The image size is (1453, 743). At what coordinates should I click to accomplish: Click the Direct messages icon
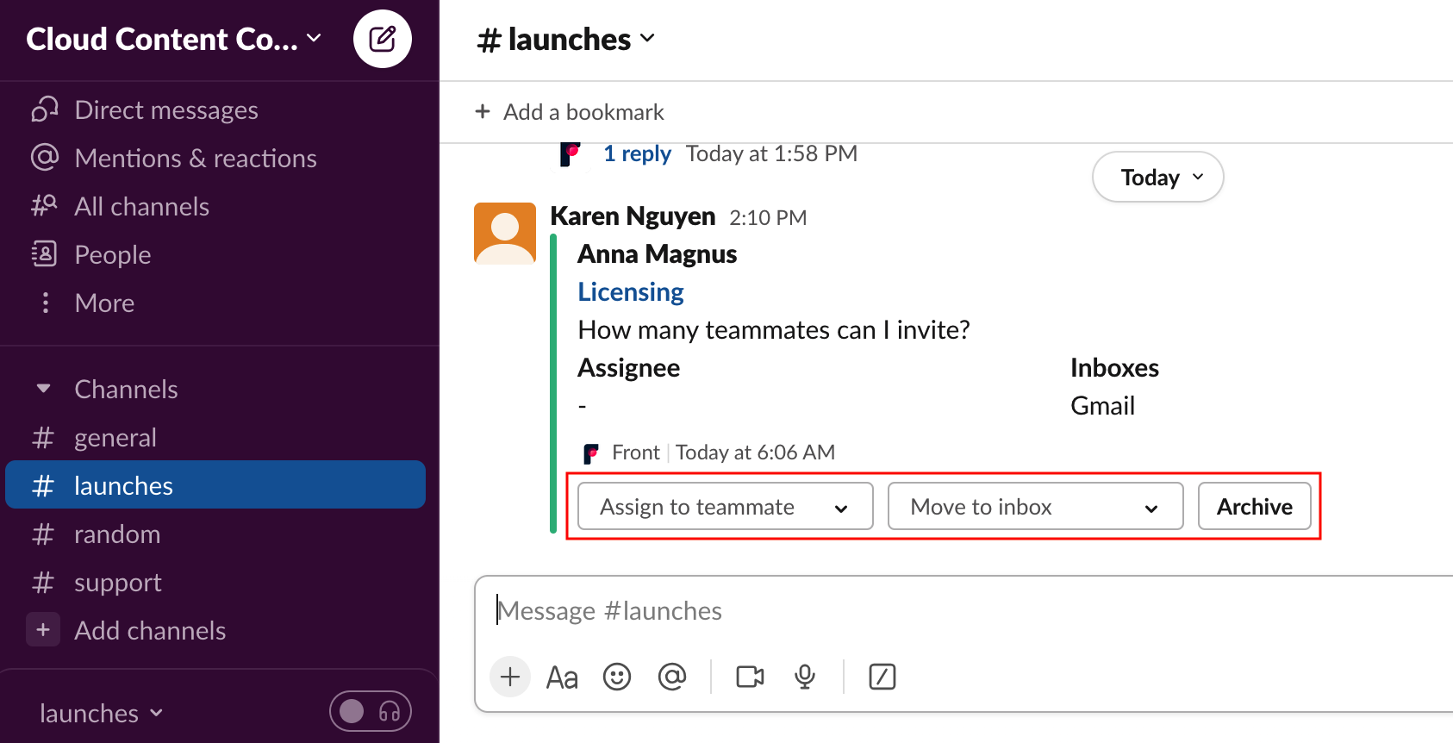coord(44,109)
